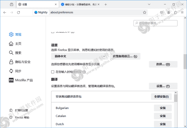
Task: Click the page scrollbar down arrow
Action: coord(185,126)
